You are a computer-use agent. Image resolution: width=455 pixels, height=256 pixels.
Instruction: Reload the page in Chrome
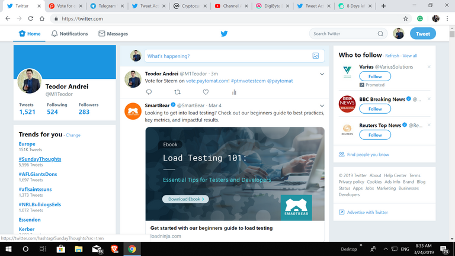click(30, 18)
